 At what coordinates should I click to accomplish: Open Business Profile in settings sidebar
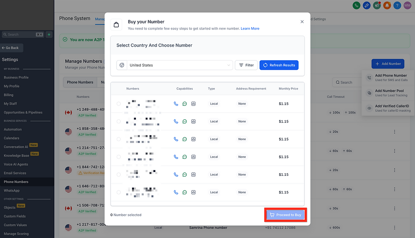[16, 77]
